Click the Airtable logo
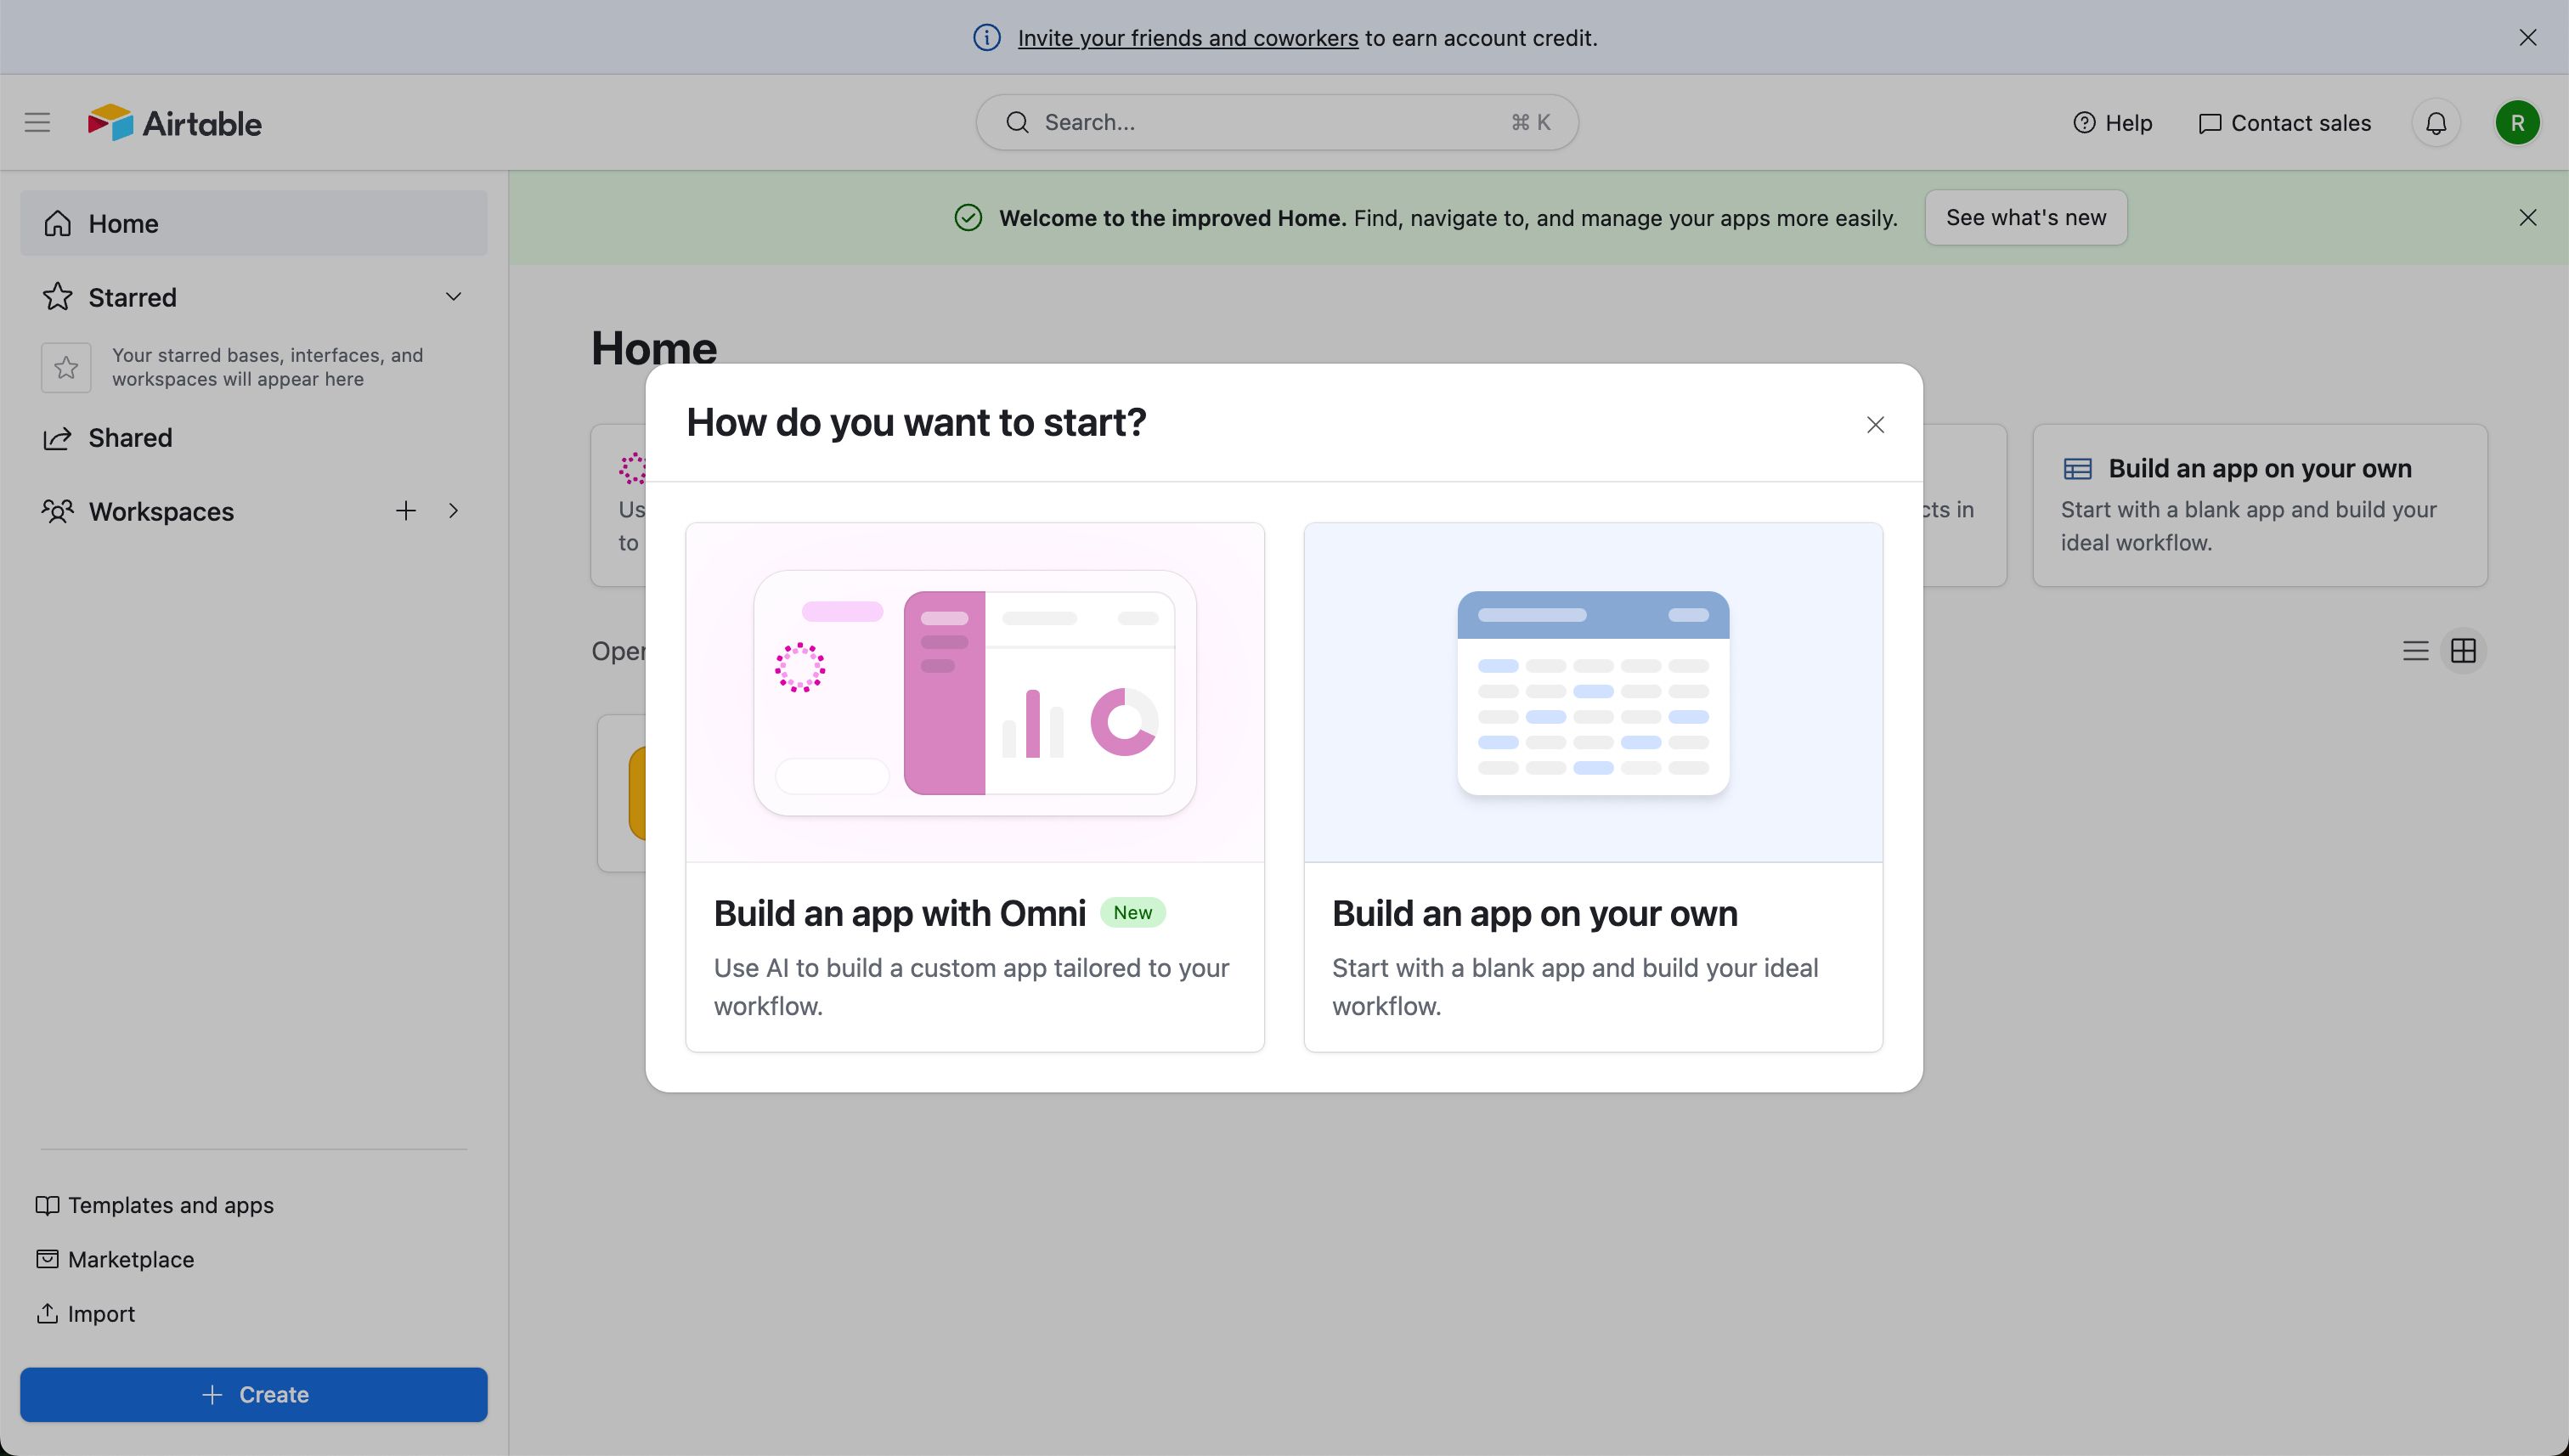The image size is (2569, 1456). [x=174, y=123]
